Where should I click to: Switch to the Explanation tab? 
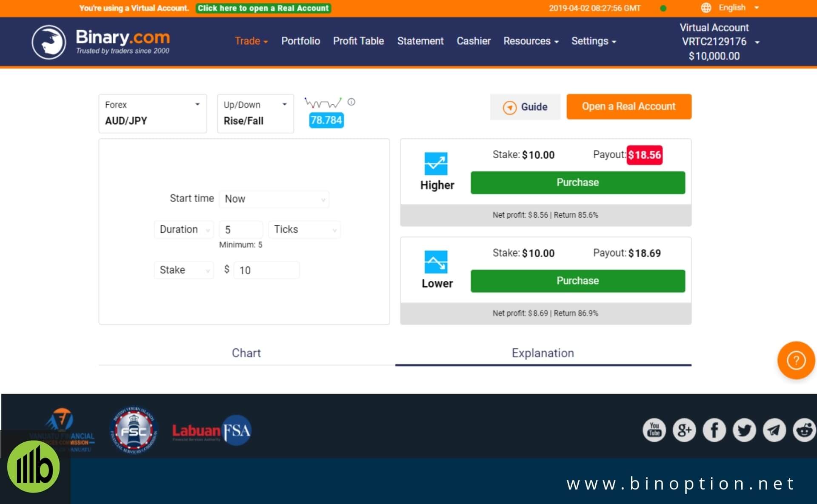[543, 353]
